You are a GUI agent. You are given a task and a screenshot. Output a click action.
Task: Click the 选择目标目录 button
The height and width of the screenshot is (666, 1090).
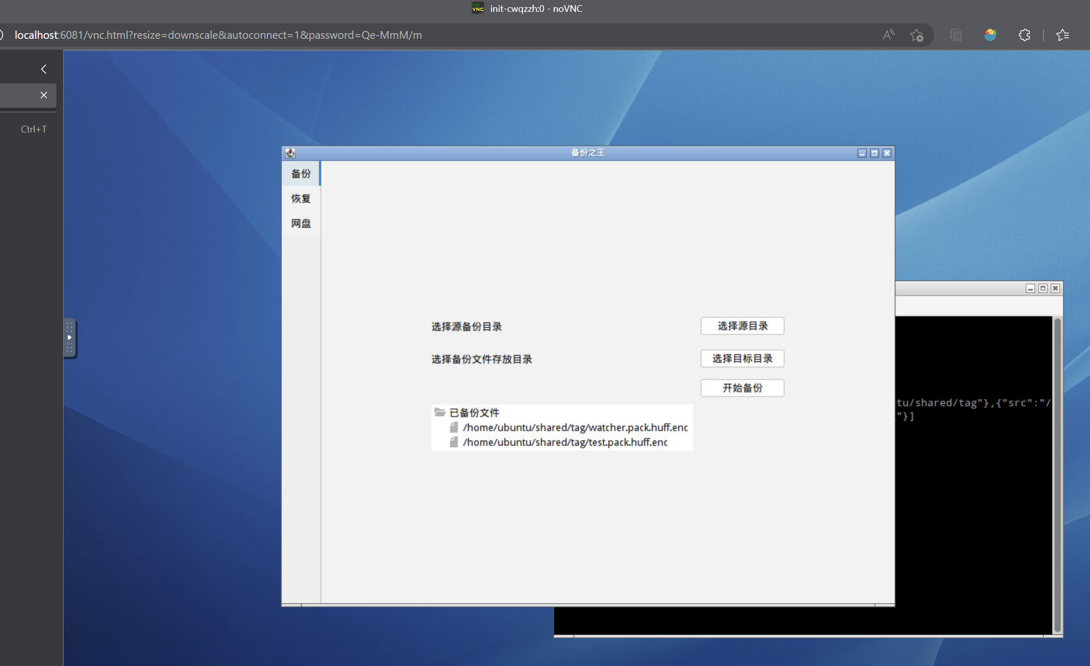pos(742,359)
